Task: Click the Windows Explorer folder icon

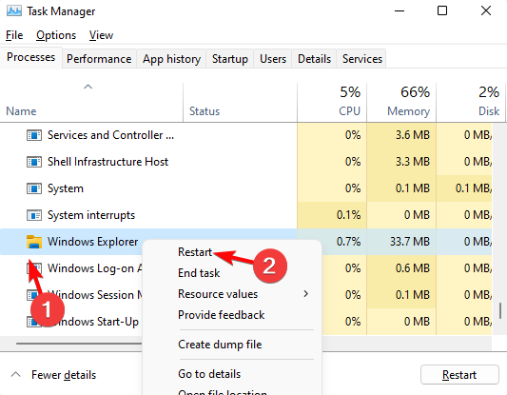Action: (x=34, y=242)
